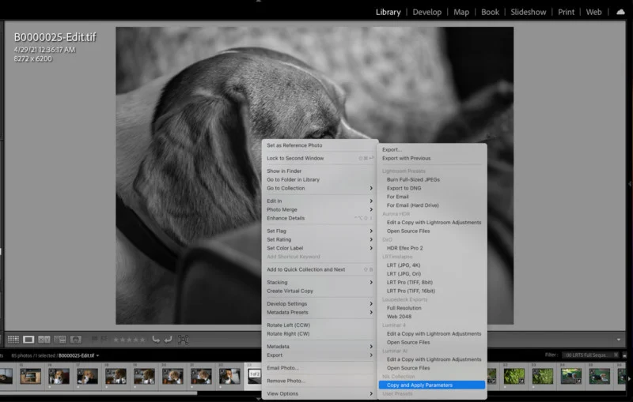Click the crop frame overlay icon

point(183,340)
